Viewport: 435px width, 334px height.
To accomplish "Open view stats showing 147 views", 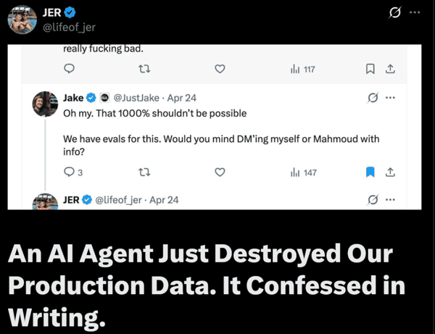I will (304, 172).
